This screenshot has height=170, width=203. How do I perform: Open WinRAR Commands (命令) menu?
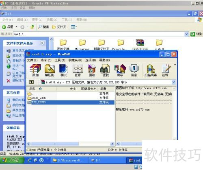click(46, 60)
